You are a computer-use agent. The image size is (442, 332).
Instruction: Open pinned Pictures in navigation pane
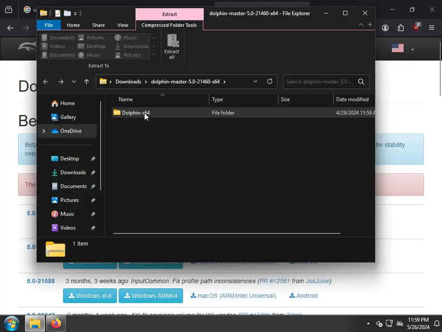[69, 200]
